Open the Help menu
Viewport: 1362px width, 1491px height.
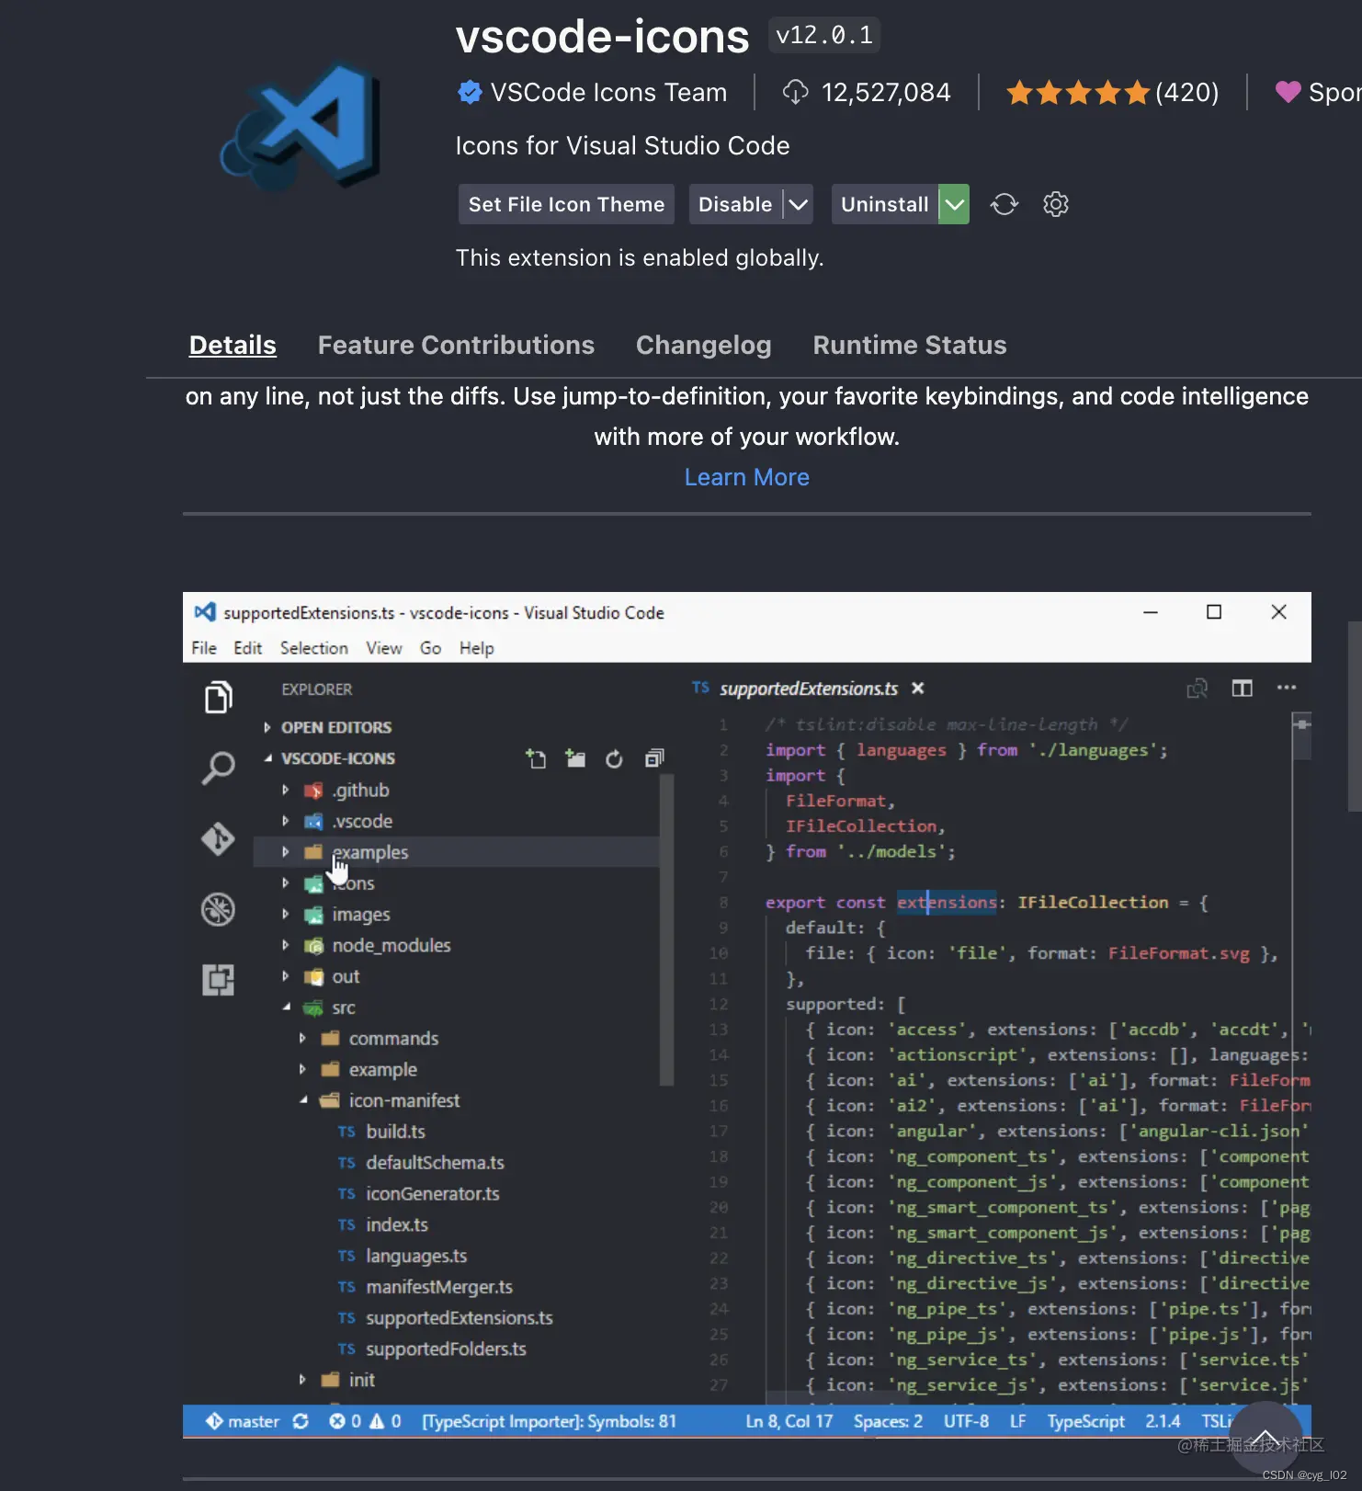(477, 648)
